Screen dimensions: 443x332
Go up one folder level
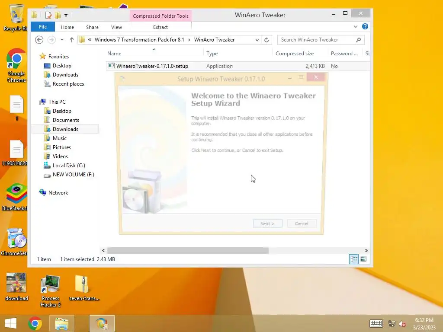(x=72, y=40)
